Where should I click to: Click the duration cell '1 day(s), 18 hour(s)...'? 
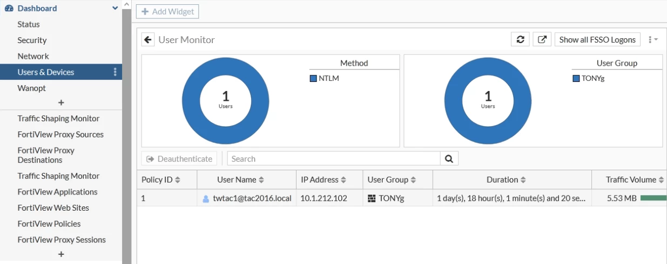coord(511,198)
